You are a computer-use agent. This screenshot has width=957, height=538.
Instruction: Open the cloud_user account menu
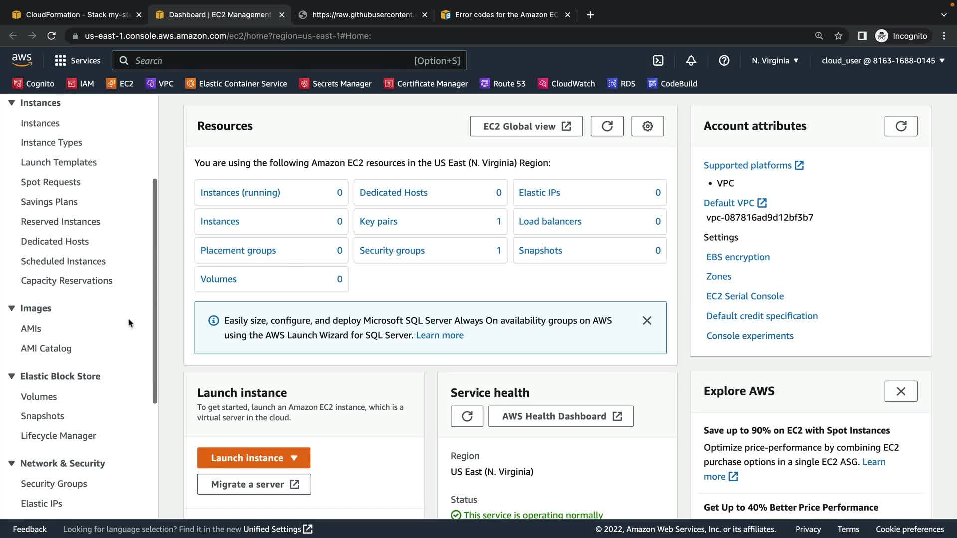coord(883,61)
